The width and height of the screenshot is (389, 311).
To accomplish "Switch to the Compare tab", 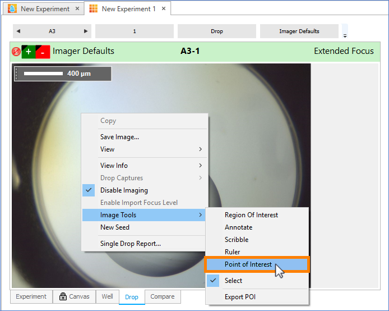I will point(163,296).
